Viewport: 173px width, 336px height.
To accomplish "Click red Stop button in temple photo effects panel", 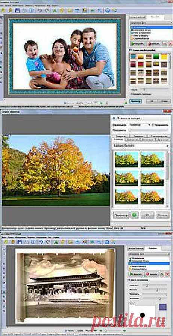I will (151, 274).
